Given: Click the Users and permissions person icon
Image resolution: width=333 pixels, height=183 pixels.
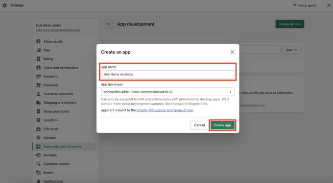Looking at the screenshot, I should pyautogui.click(x=38, y=68).
